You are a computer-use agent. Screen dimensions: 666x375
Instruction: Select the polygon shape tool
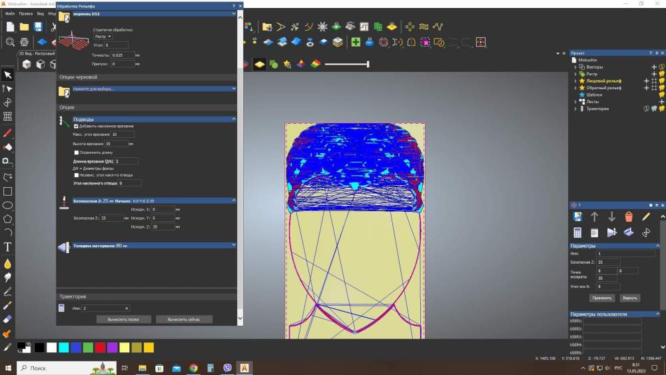pyautogui.click(x=8, y=218)
